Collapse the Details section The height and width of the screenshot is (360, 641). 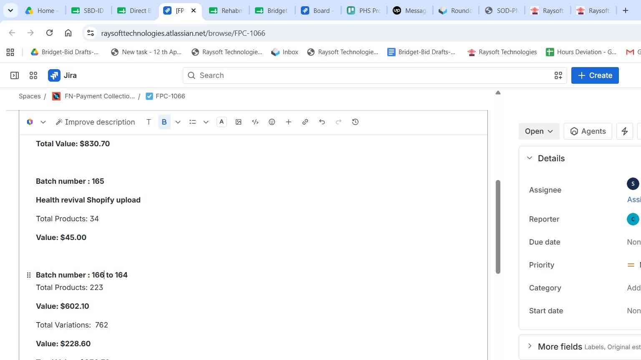(530, 158)
